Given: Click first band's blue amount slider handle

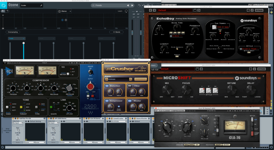Looking at the screenshot, I should point(24,43).
